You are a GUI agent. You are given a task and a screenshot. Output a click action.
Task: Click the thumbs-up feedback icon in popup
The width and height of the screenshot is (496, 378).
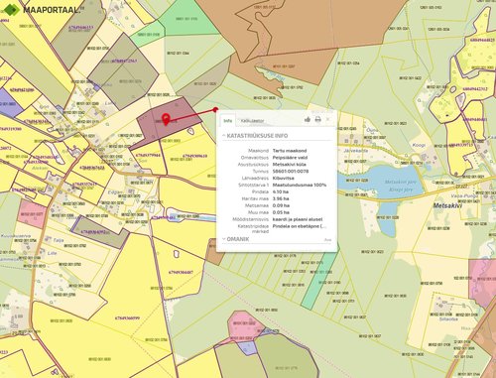tap(308, 119)
